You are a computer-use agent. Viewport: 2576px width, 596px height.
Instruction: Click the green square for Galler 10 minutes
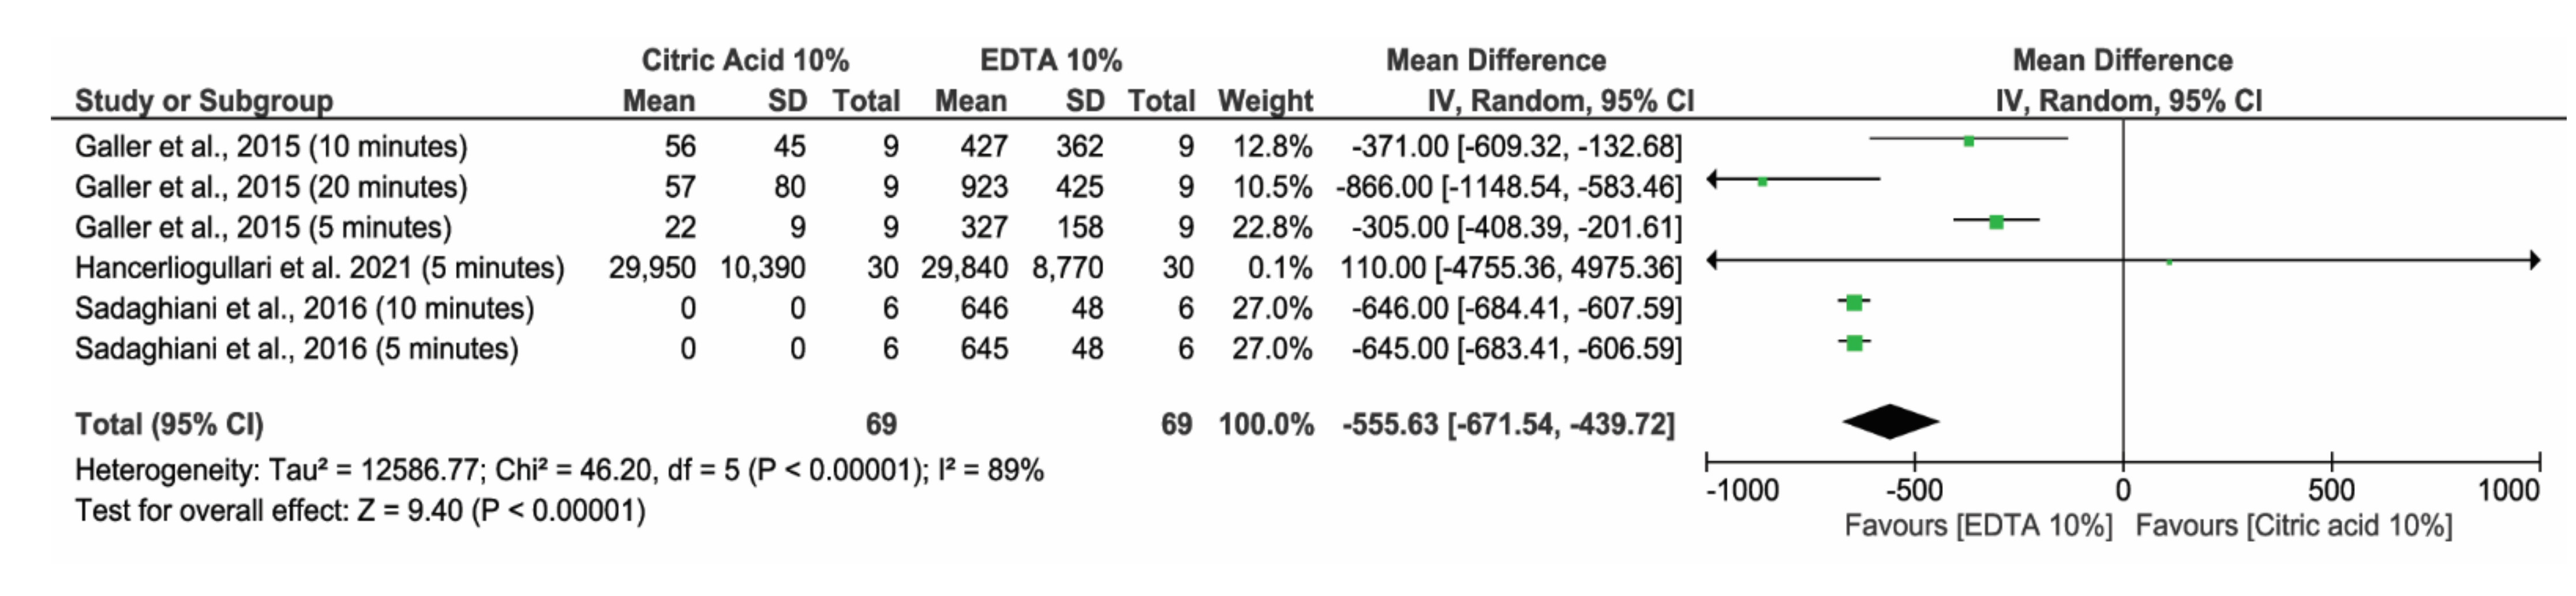point(1968,142)
